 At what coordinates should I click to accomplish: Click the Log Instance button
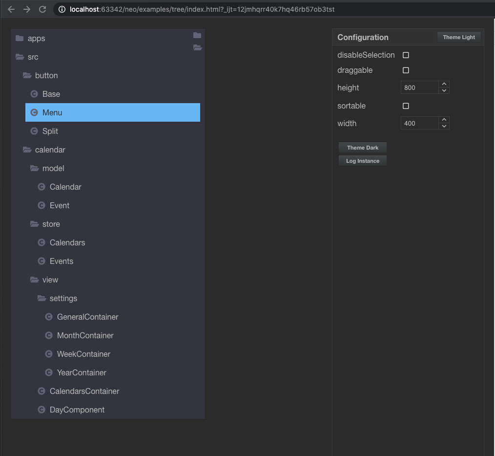point(362,161)
